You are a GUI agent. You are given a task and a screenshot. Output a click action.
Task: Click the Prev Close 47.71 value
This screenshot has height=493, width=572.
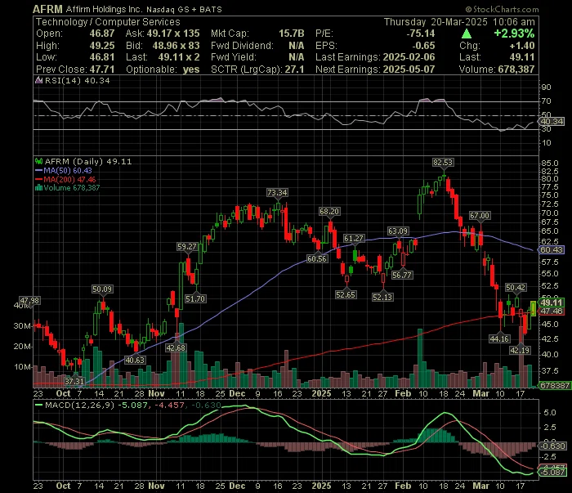102,69
